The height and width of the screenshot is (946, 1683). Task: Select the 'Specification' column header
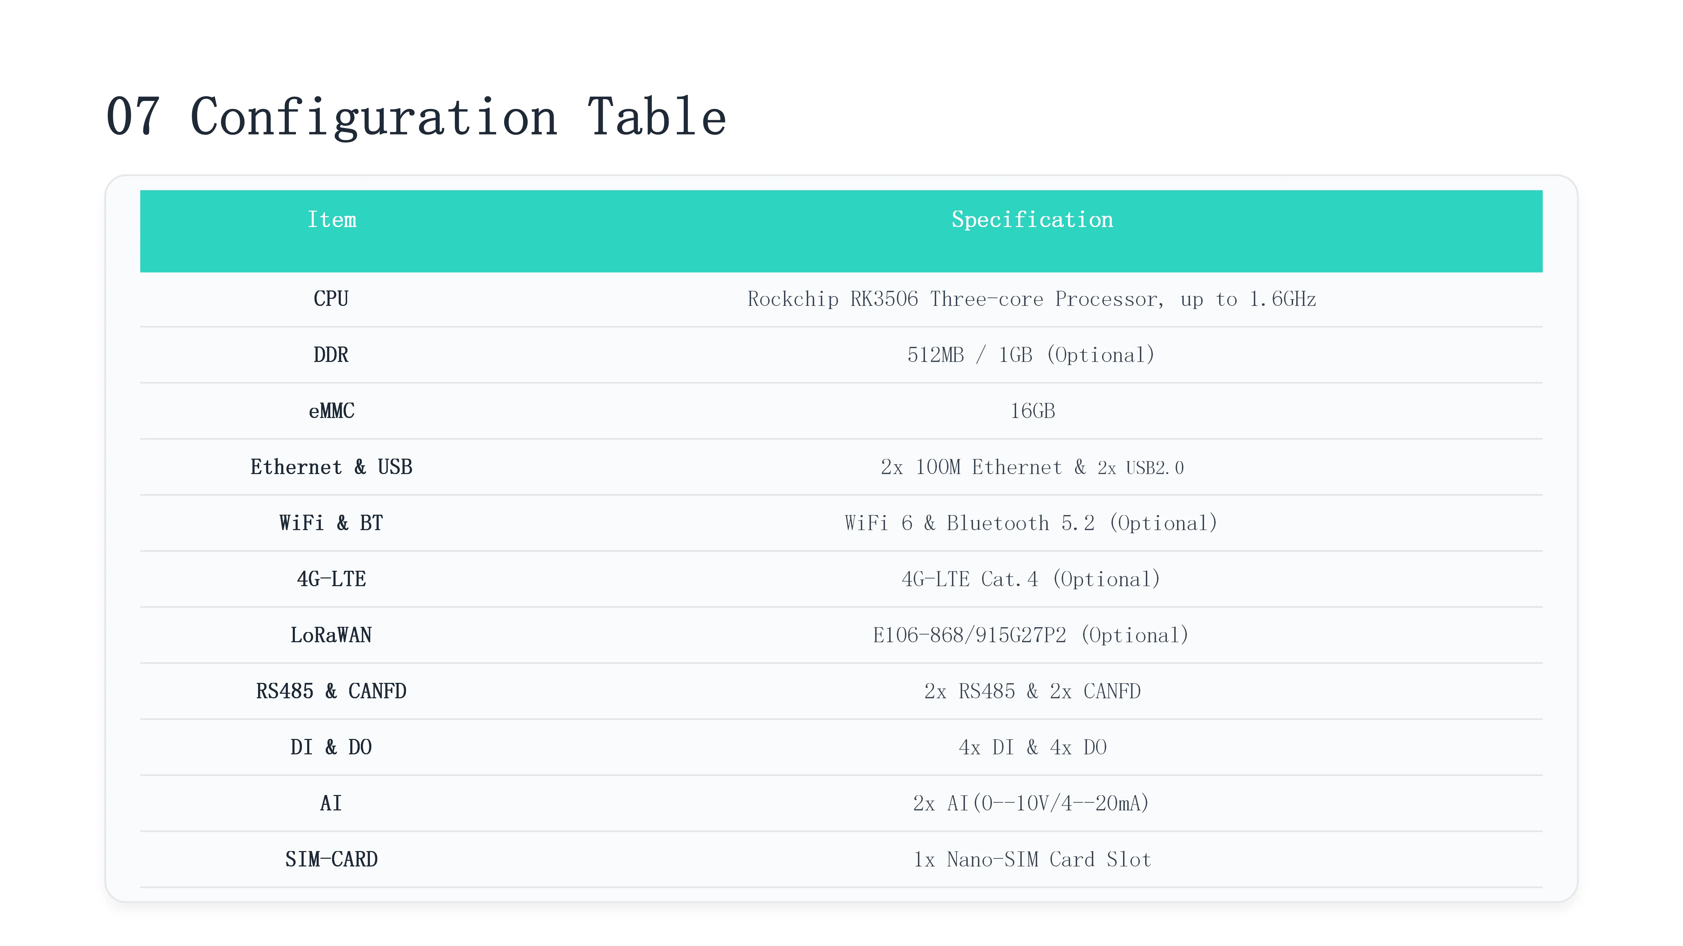(1032, 220)
